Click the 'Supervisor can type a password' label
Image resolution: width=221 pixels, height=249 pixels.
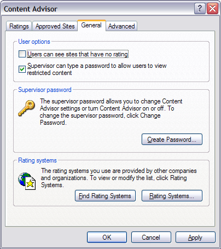coord(97,69)
